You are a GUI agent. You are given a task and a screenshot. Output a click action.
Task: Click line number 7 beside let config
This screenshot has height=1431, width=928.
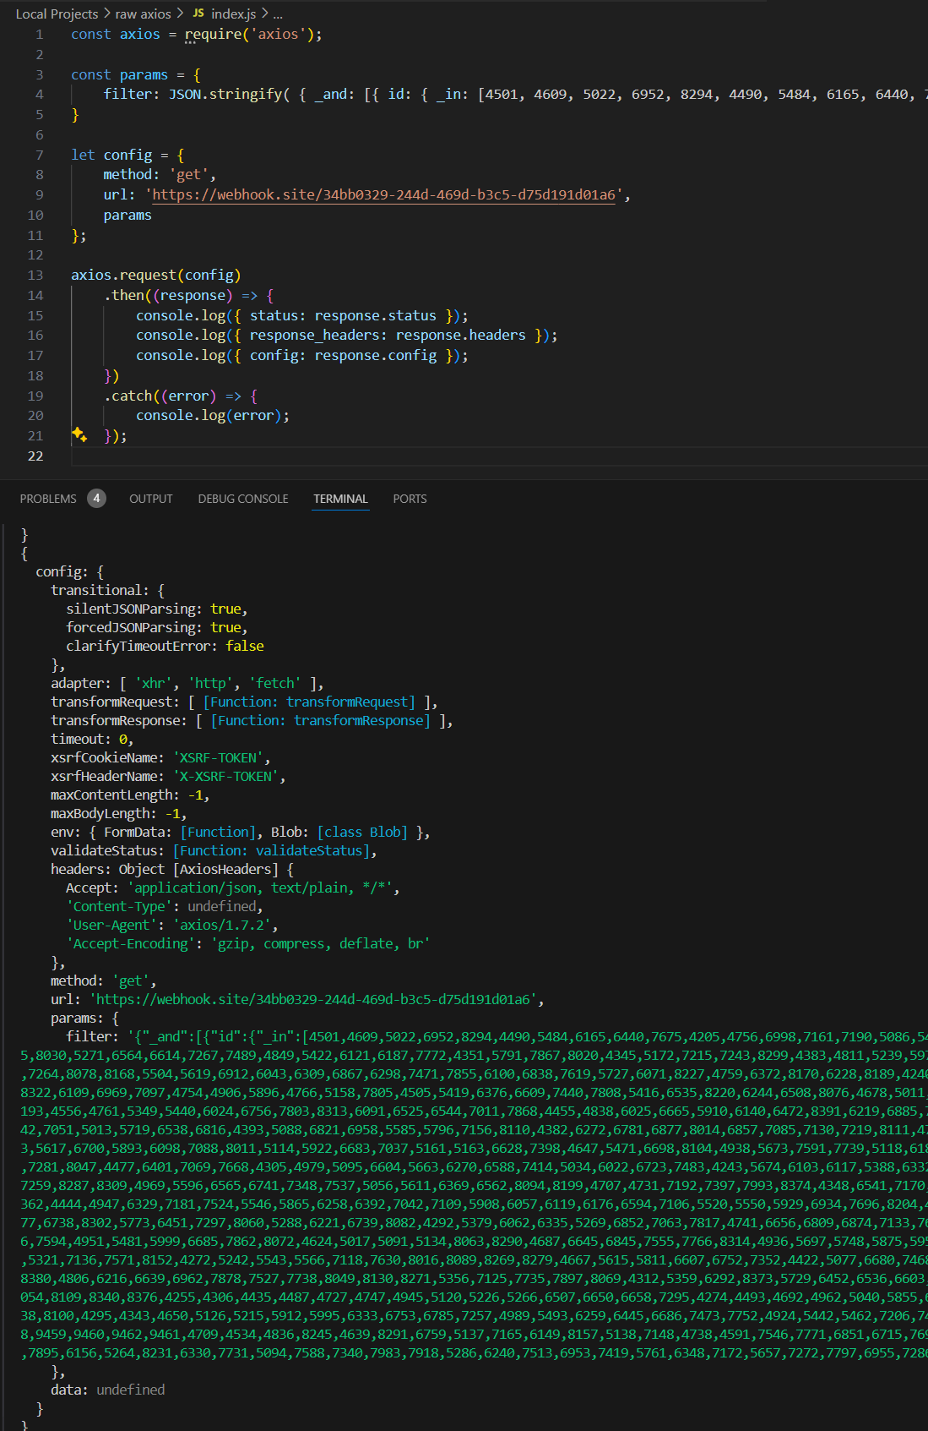tap(39, 156)
